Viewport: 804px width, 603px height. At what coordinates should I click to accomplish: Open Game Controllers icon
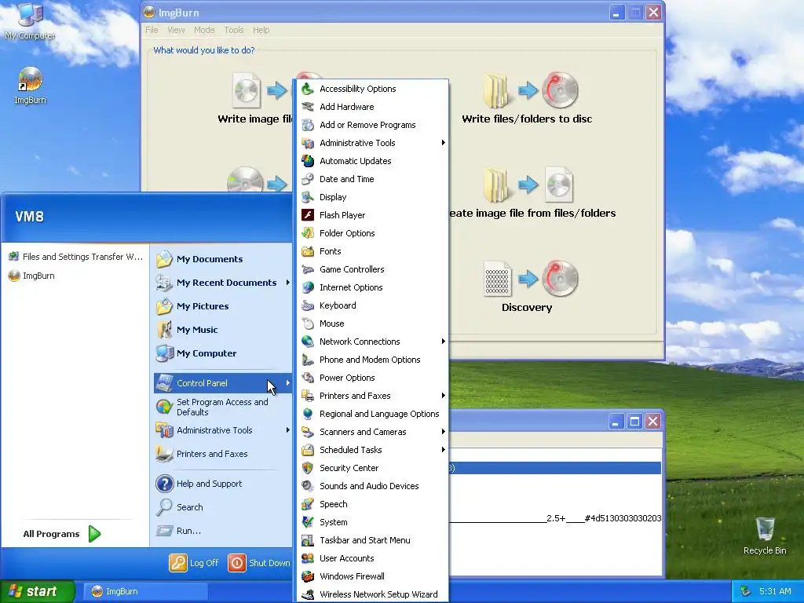click(x=308, y=269)
